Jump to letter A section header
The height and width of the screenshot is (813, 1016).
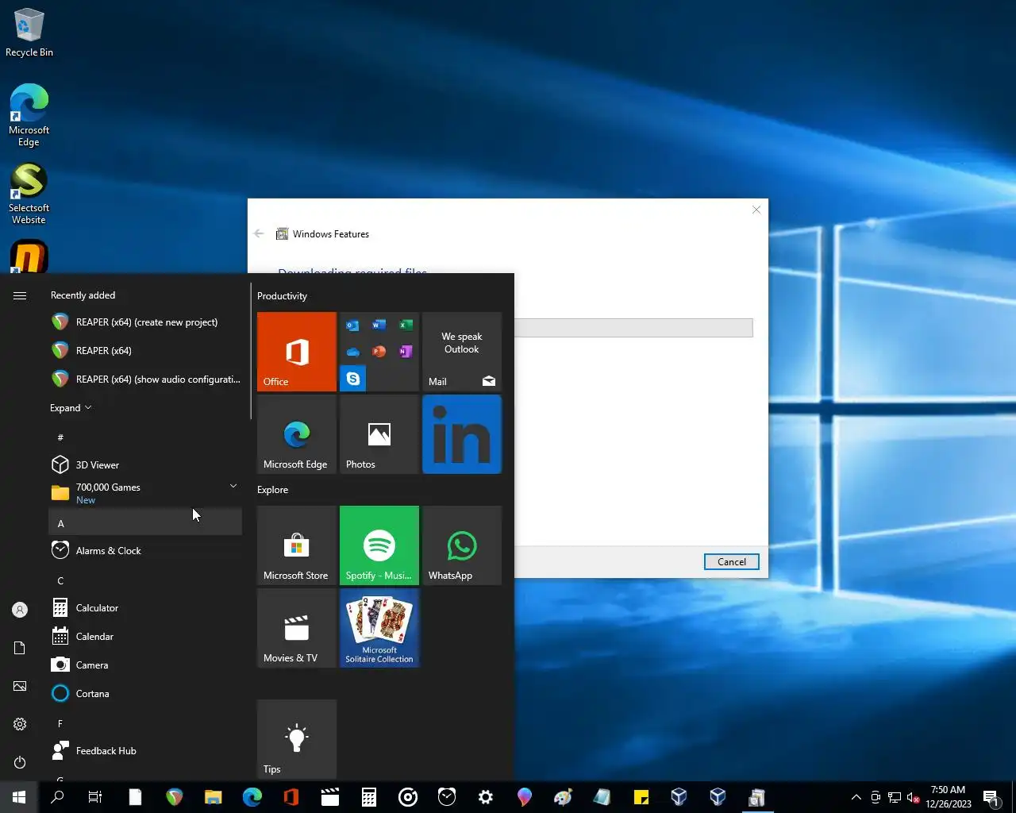pos(145,523)
